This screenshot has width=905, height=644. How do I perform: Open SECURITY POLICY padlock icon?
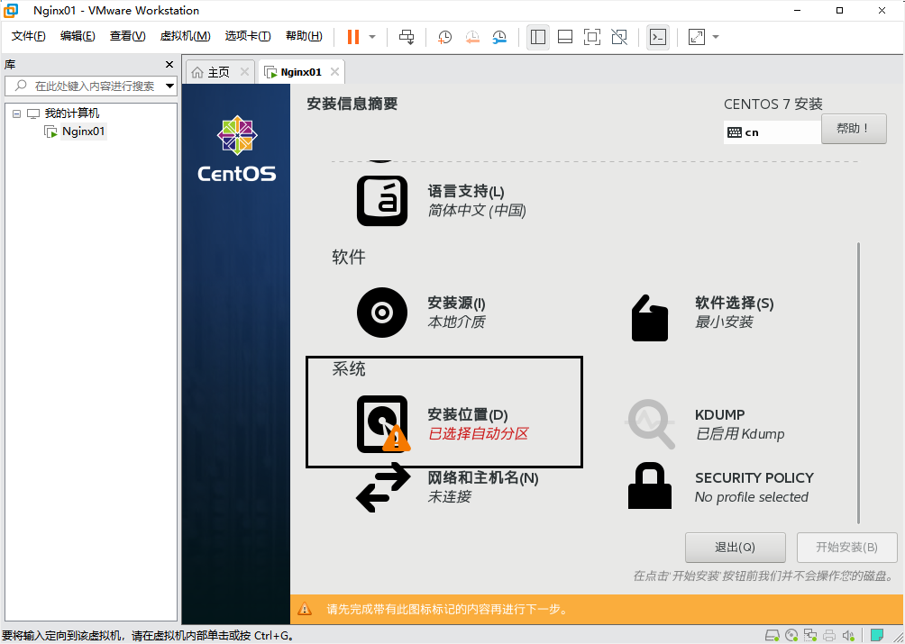[x=650, y=487]
